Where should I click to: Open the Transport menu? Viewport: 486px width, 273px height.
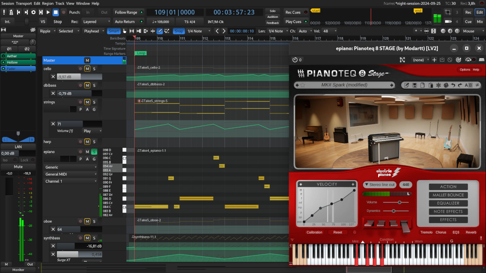click(24, 3)
